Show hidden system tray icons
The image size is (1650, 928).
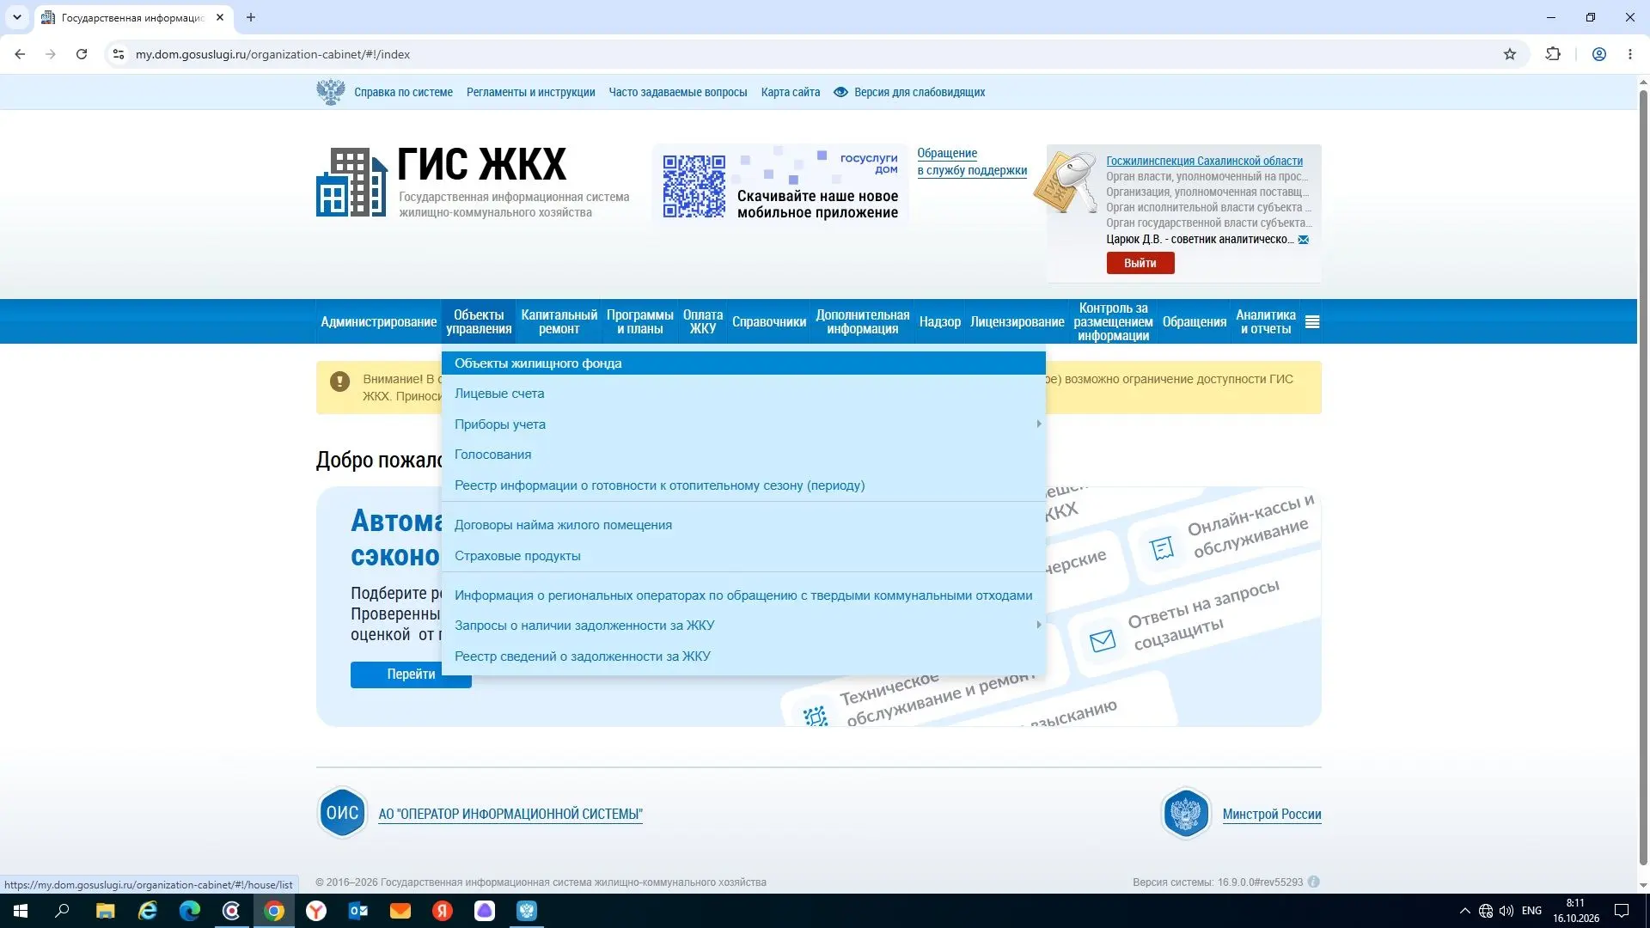(x=1464, y=911)
